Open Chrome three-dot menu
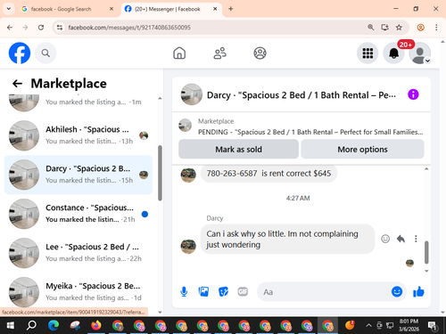The height and width of the screenshot is (334, 446). click(436, 28)
